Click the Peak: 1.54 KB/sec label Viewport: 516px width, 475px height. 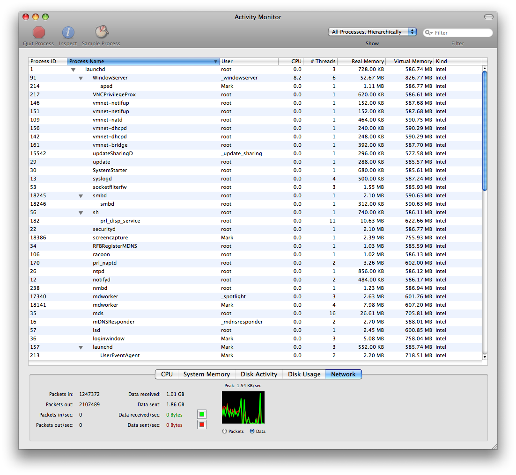[x=243, y=386]
